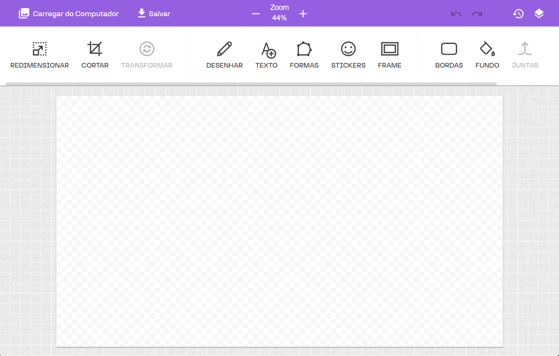Redo the last undone action
This screenshot has width=559, height=356.
coord(477,14)
